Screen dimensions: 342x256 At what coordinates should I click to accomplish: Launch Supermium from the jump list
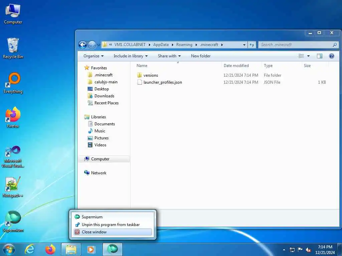113,217
